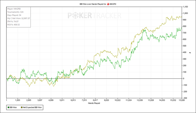The height and width of the screenshot is (113, 196).
Task: Click the 900 y-axis tick label
Action: tap(185, 20)
